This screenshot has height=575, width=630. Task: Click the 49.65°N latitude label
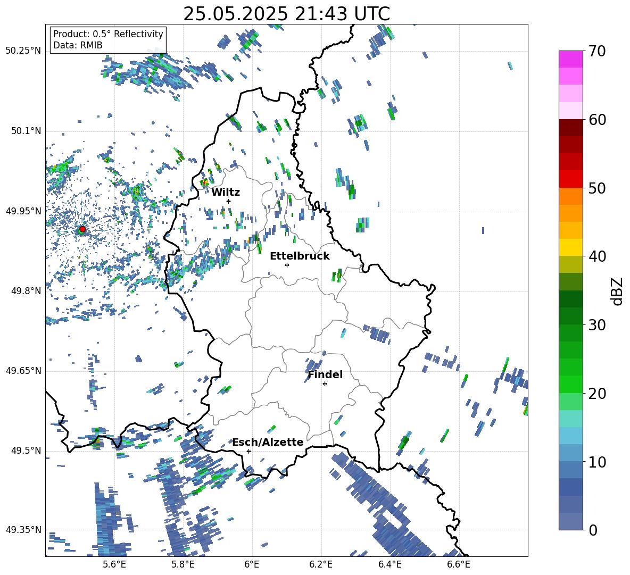23,370
